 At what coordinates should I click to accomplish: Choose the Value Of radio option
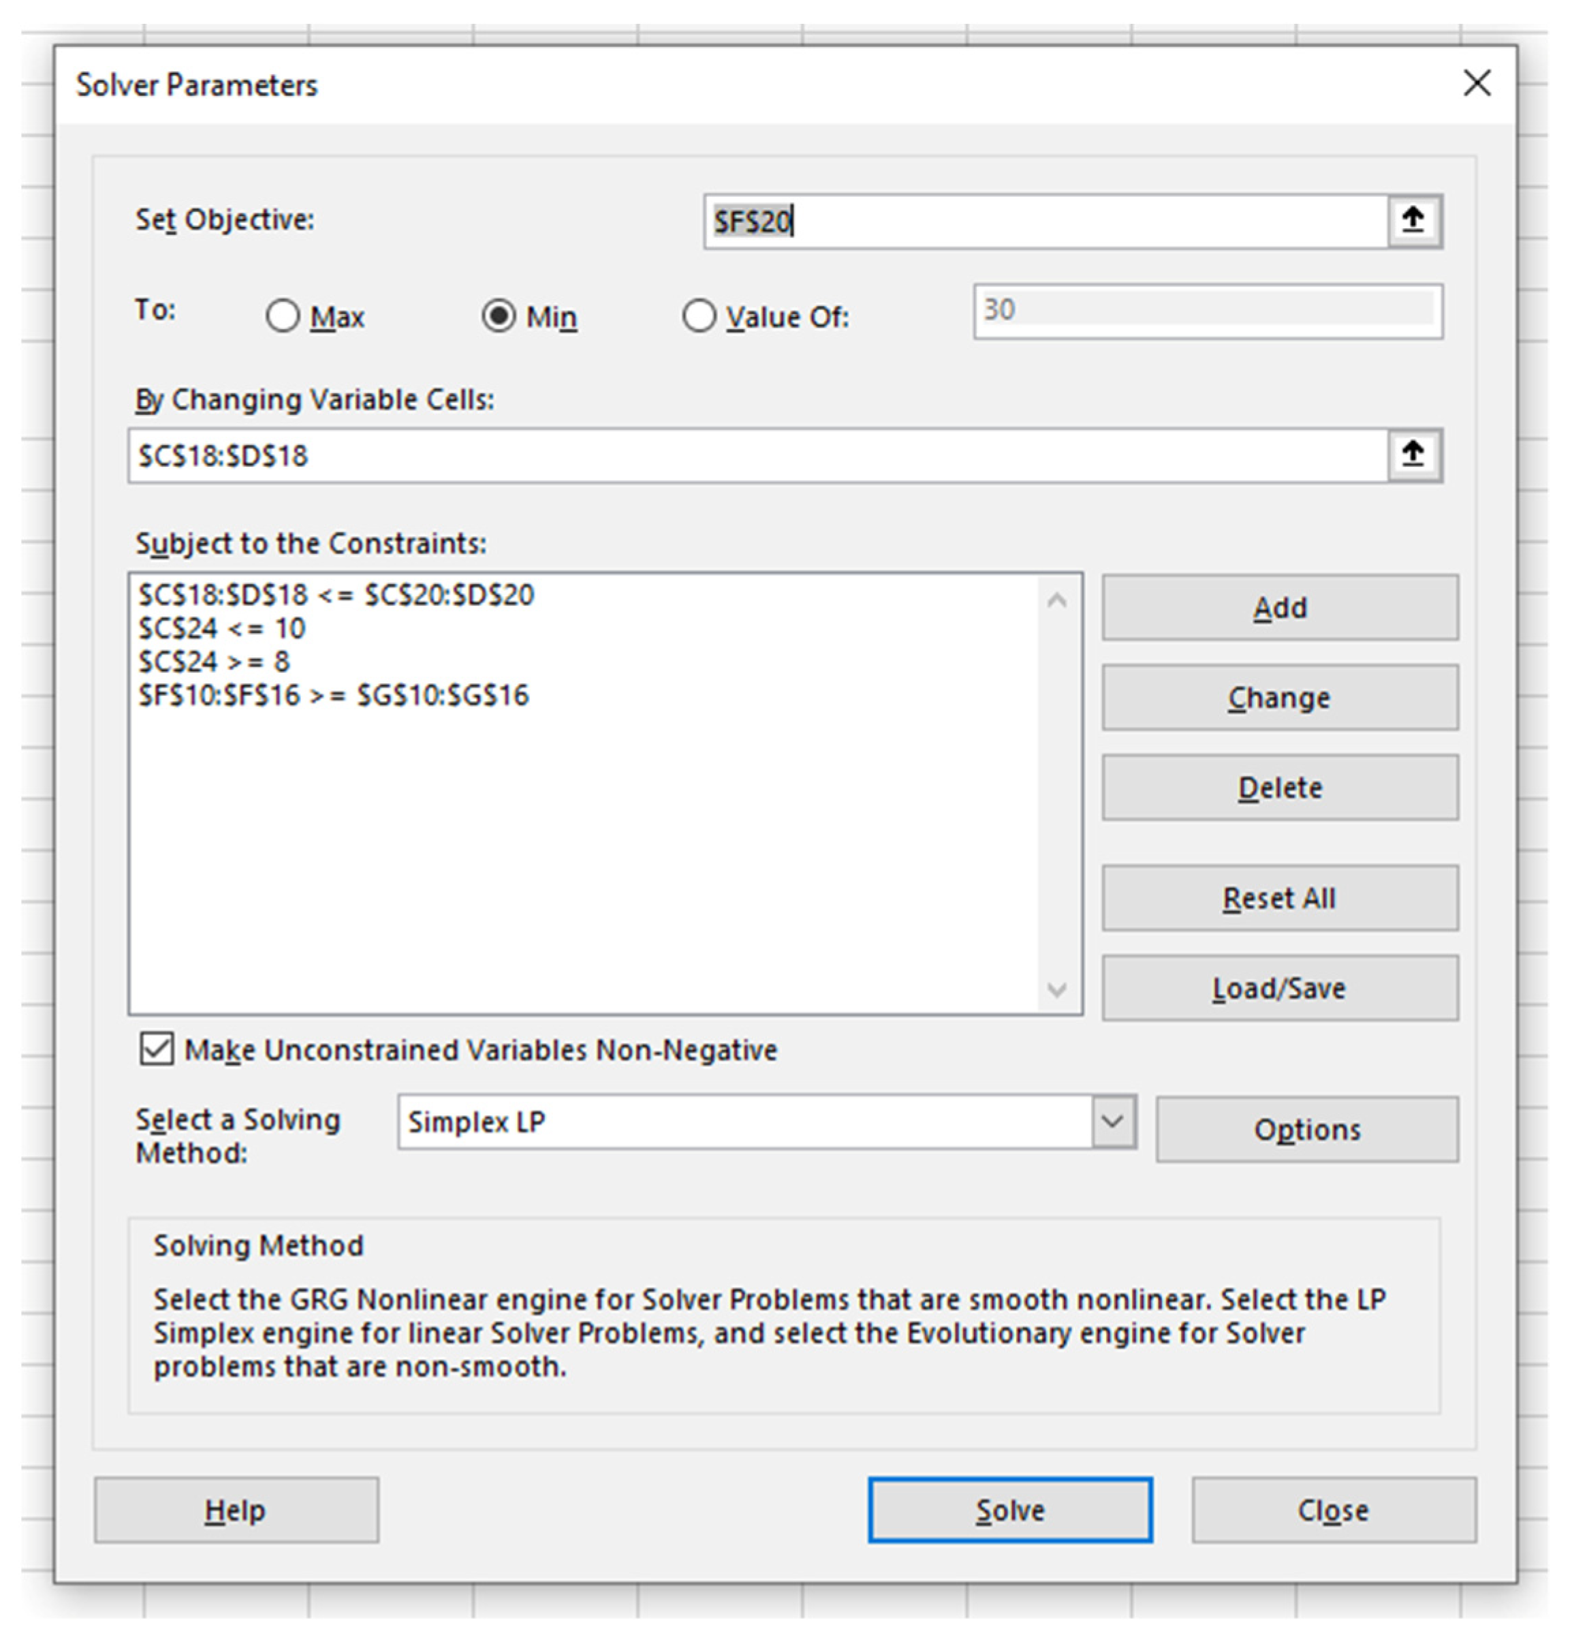coord(699,317)
